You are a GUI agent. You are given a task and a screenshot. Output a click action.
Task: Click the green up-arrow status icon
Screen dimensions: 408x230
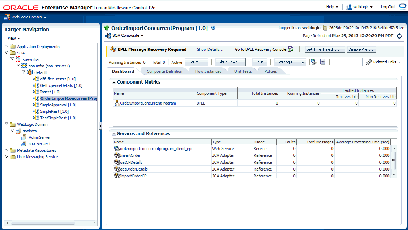point(106,27)
